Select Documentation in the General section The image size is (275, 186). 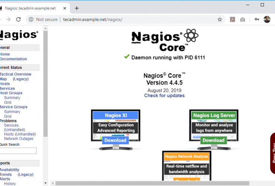(13, 59)
